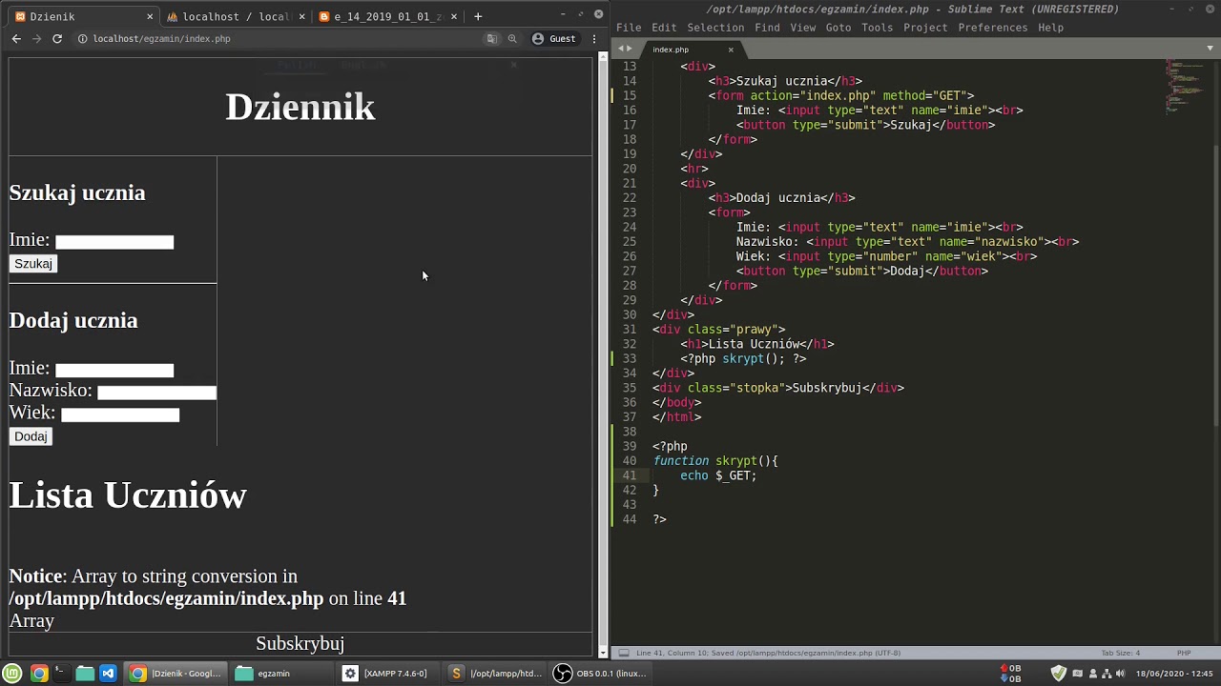Close the Dzienik browser tab

150,16
